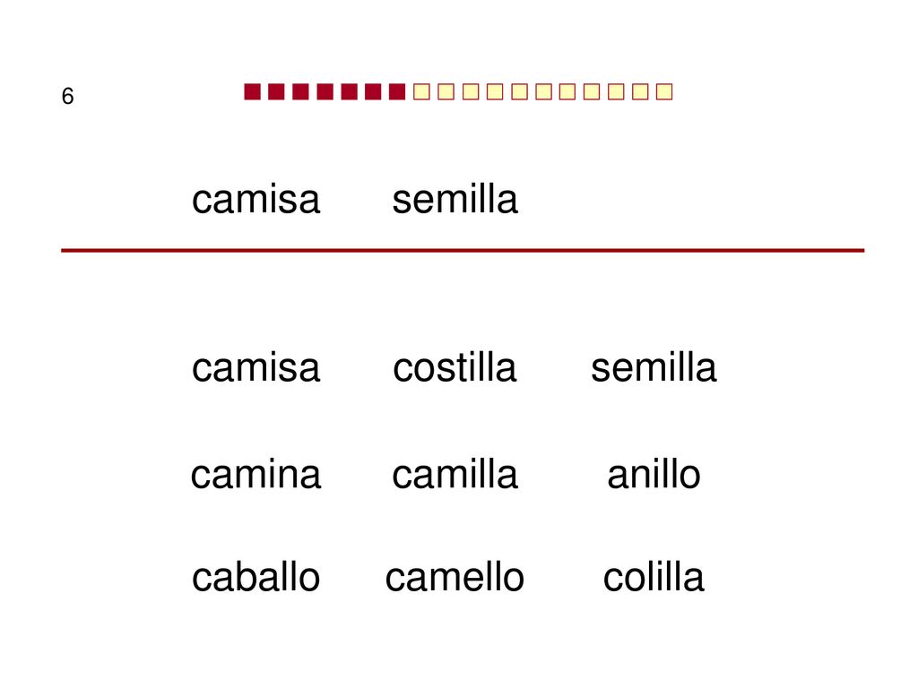The image size is (918, 688).
Task: Click the first dark red progress square
Action: (x=252, y=92)
